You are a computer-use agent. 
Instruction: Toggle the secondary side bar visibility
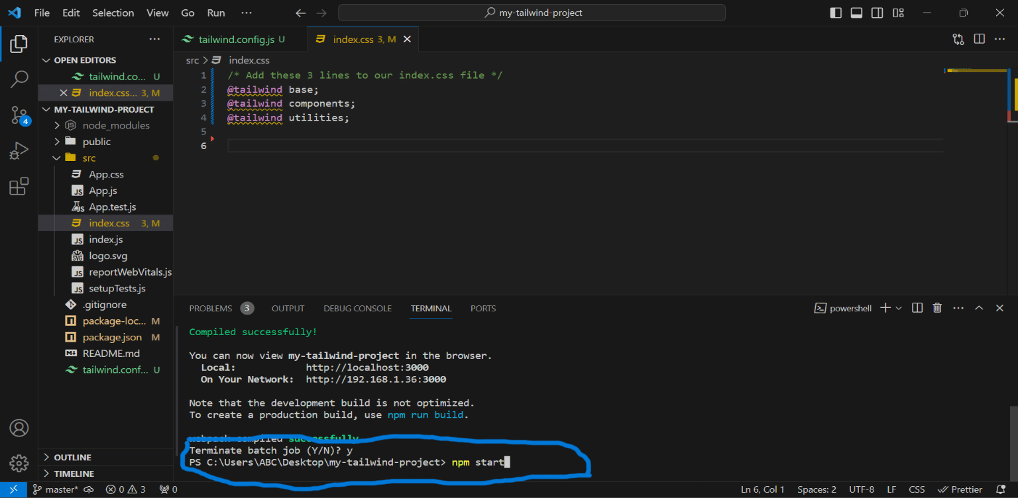tap(877, 13)
